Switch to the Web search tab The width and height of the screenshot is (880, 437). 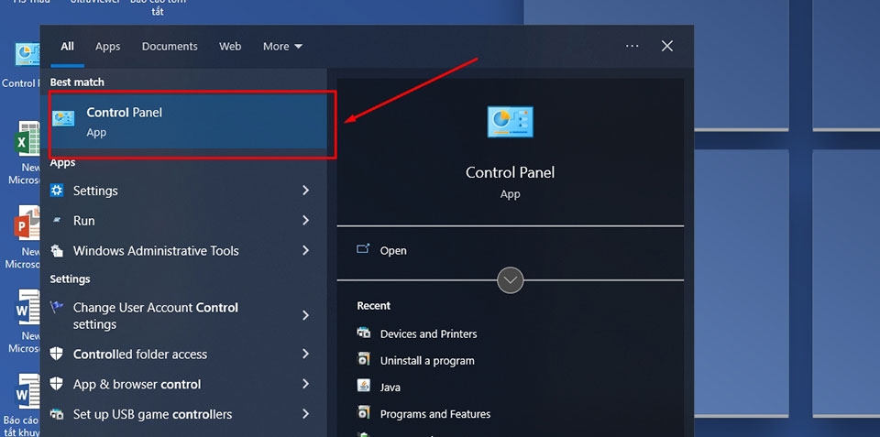[230, 47]
